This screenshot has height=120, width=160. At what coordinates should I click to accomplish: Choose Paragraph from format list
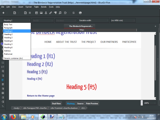coord(17,28)
